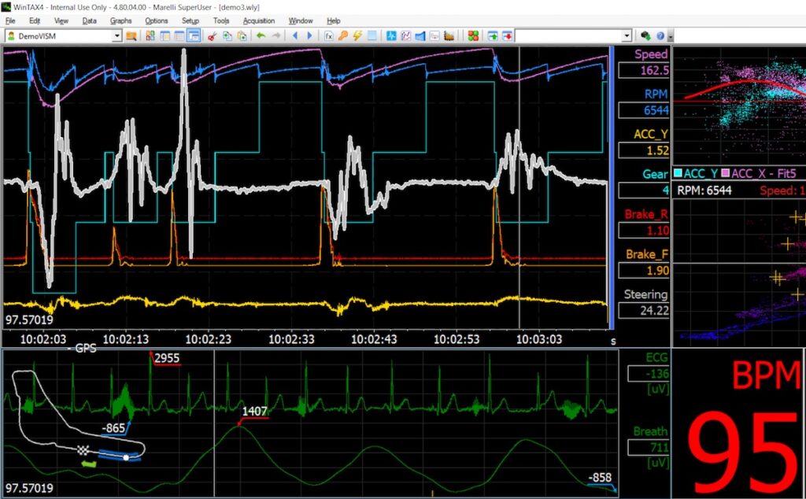The width and height of the screenshot is (806, 499).
Task: Click the blue right navigation arrow
Action: coord(310,36)
